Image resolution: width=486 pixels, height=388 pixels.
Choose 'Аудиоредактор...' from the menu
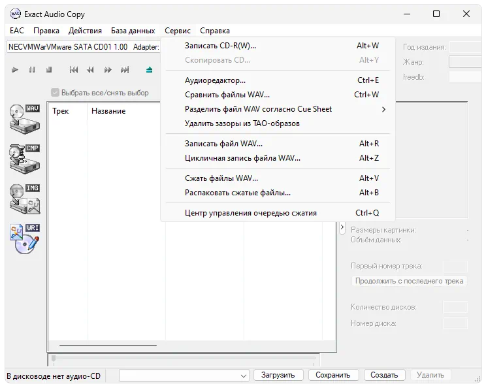[x=278, y=80]
